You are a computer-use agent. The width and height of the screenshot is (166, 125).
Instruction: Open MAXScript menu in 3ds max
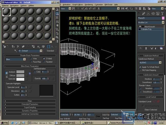pyautogui.click(x=108, y=5)
